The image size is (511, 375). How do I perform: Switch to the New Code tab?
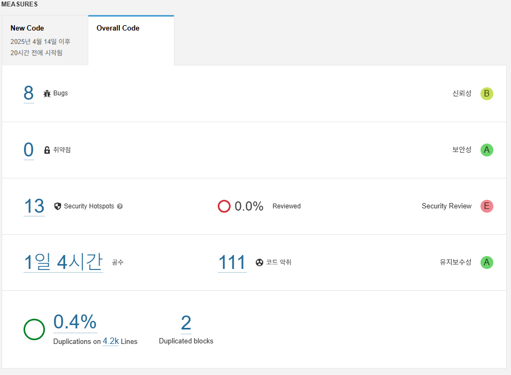click(x=45, y=40)
